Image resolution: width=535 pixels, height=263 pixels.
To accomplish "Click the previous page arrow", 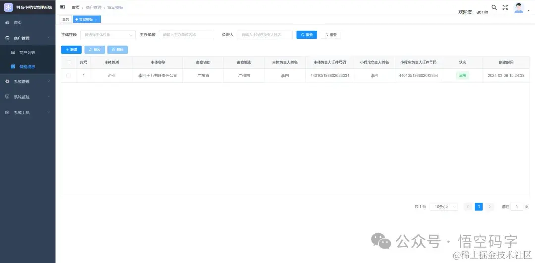I will 468,207.
